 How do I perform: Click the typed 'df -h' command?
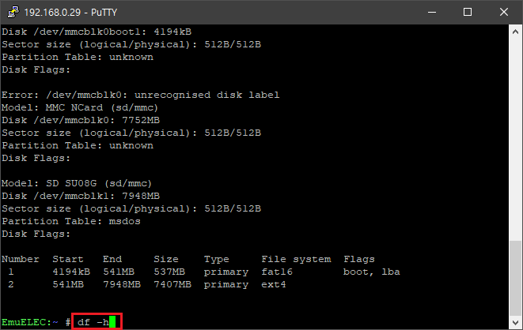[93, 322]
